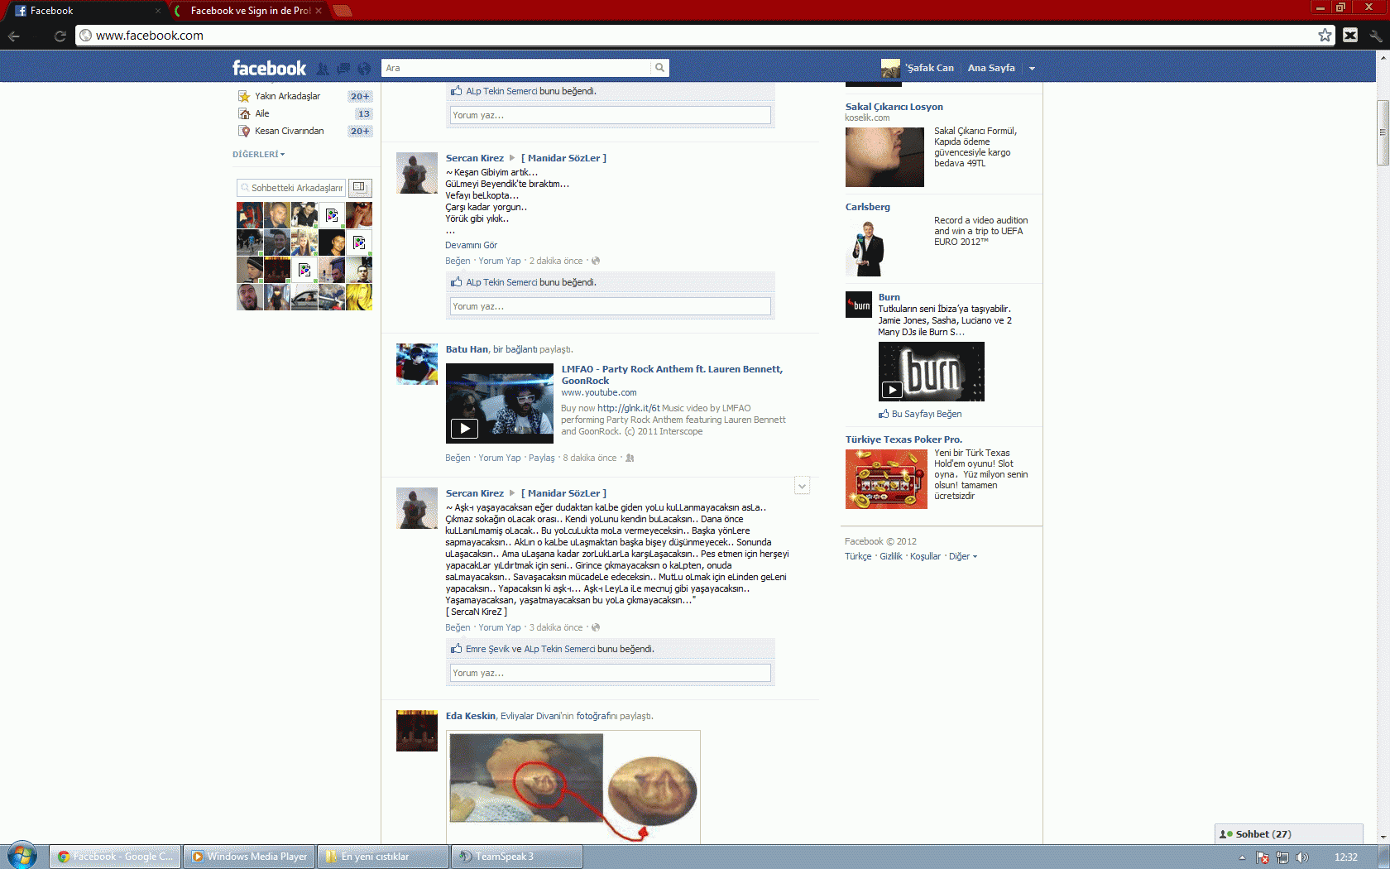Reload the page with refresh icon
This screenshot has height=869, width=1390.
click(x=60, y=36)
